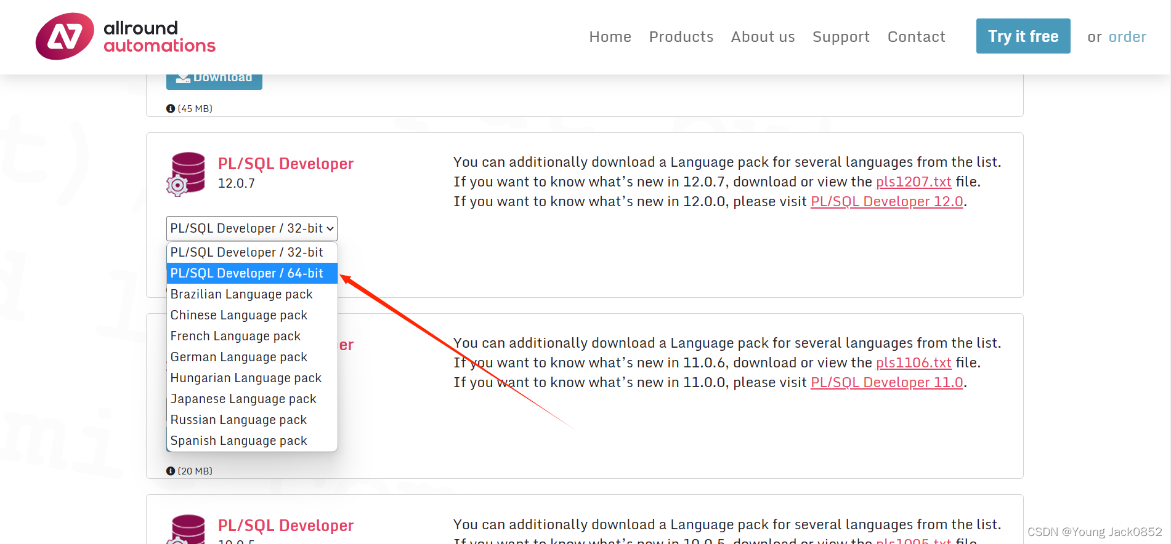Choose Russian Language pack
The image size is (1171, 544).
click(x=252, y=420)
